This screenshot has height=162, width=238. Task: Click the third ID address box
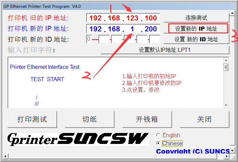[117, 39]
